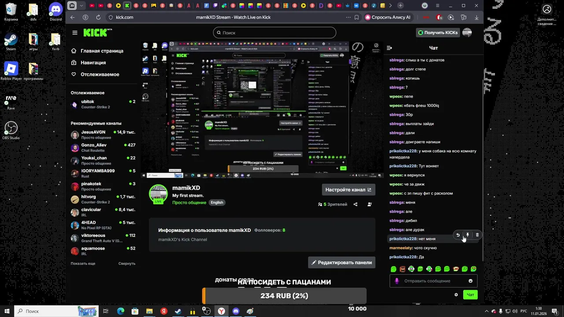Open the aquamoose channel
Image resolution: width=564 pixels, height=317 pixels.
(x=103, y=251)
